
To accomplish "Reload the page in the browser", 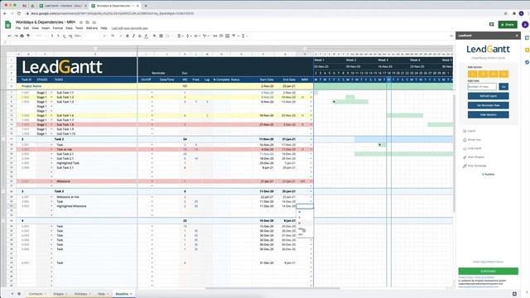I will [x=19, y=13].
